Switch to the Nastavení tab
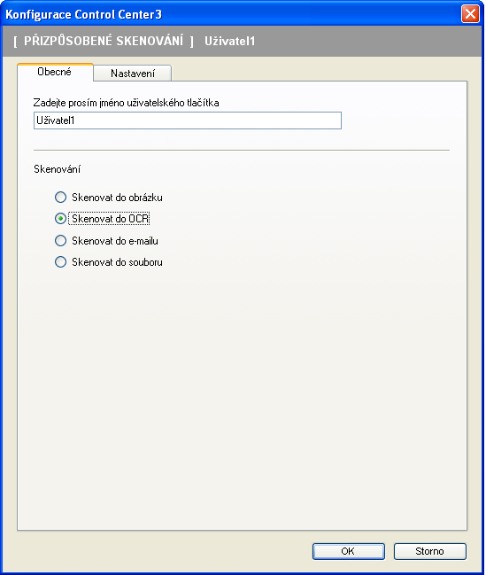The width and height of the screenshot is (486, 575). (x=132, y=73)
